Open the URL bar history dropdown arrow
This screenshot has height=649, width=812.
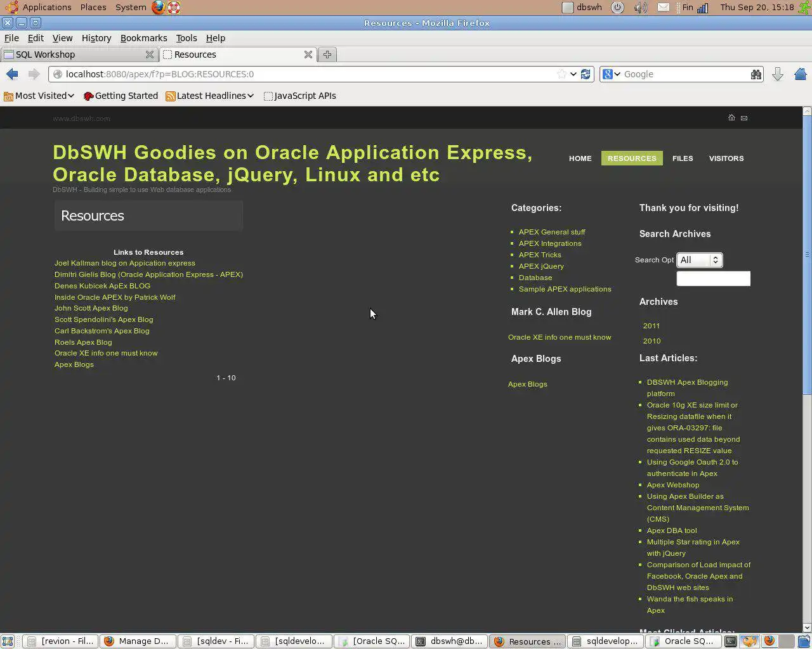point(573,74)
